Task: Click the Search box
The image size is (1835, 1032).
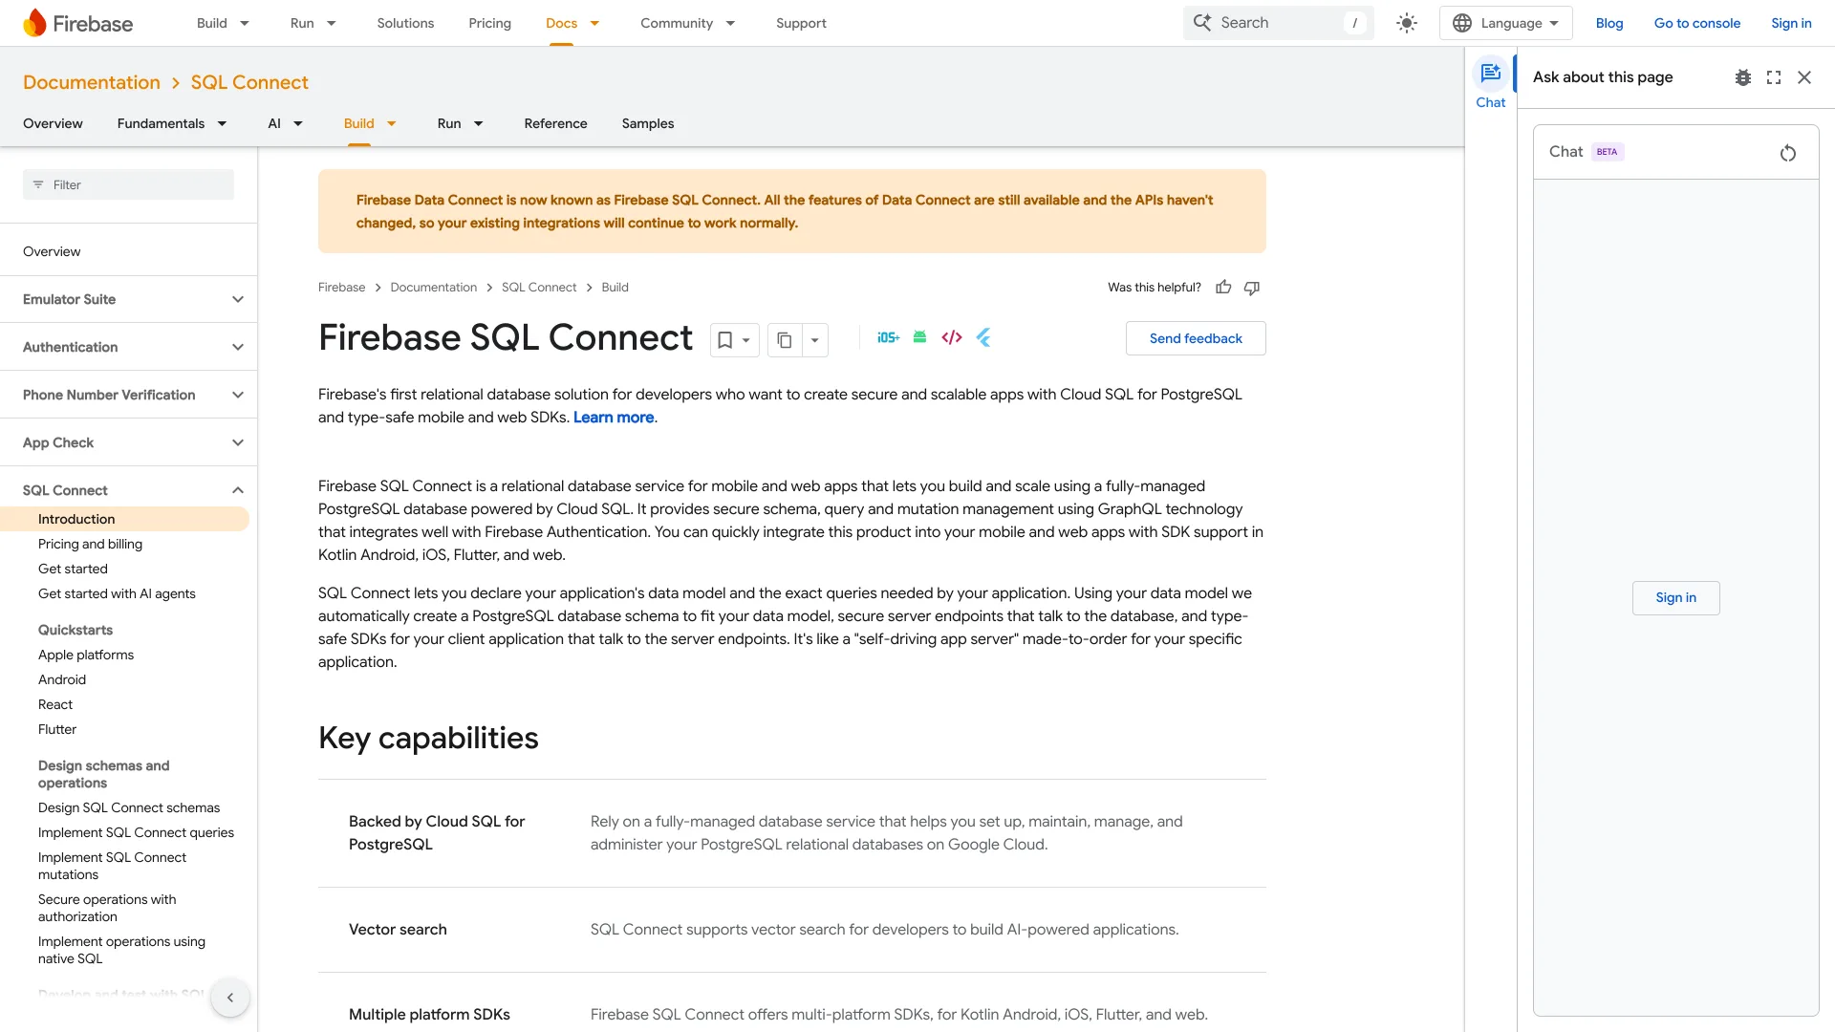Action: point(1278,23)
